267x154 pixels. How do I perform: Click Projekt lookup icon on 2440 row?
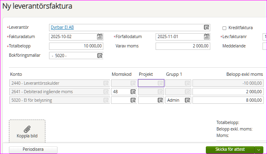160,83
